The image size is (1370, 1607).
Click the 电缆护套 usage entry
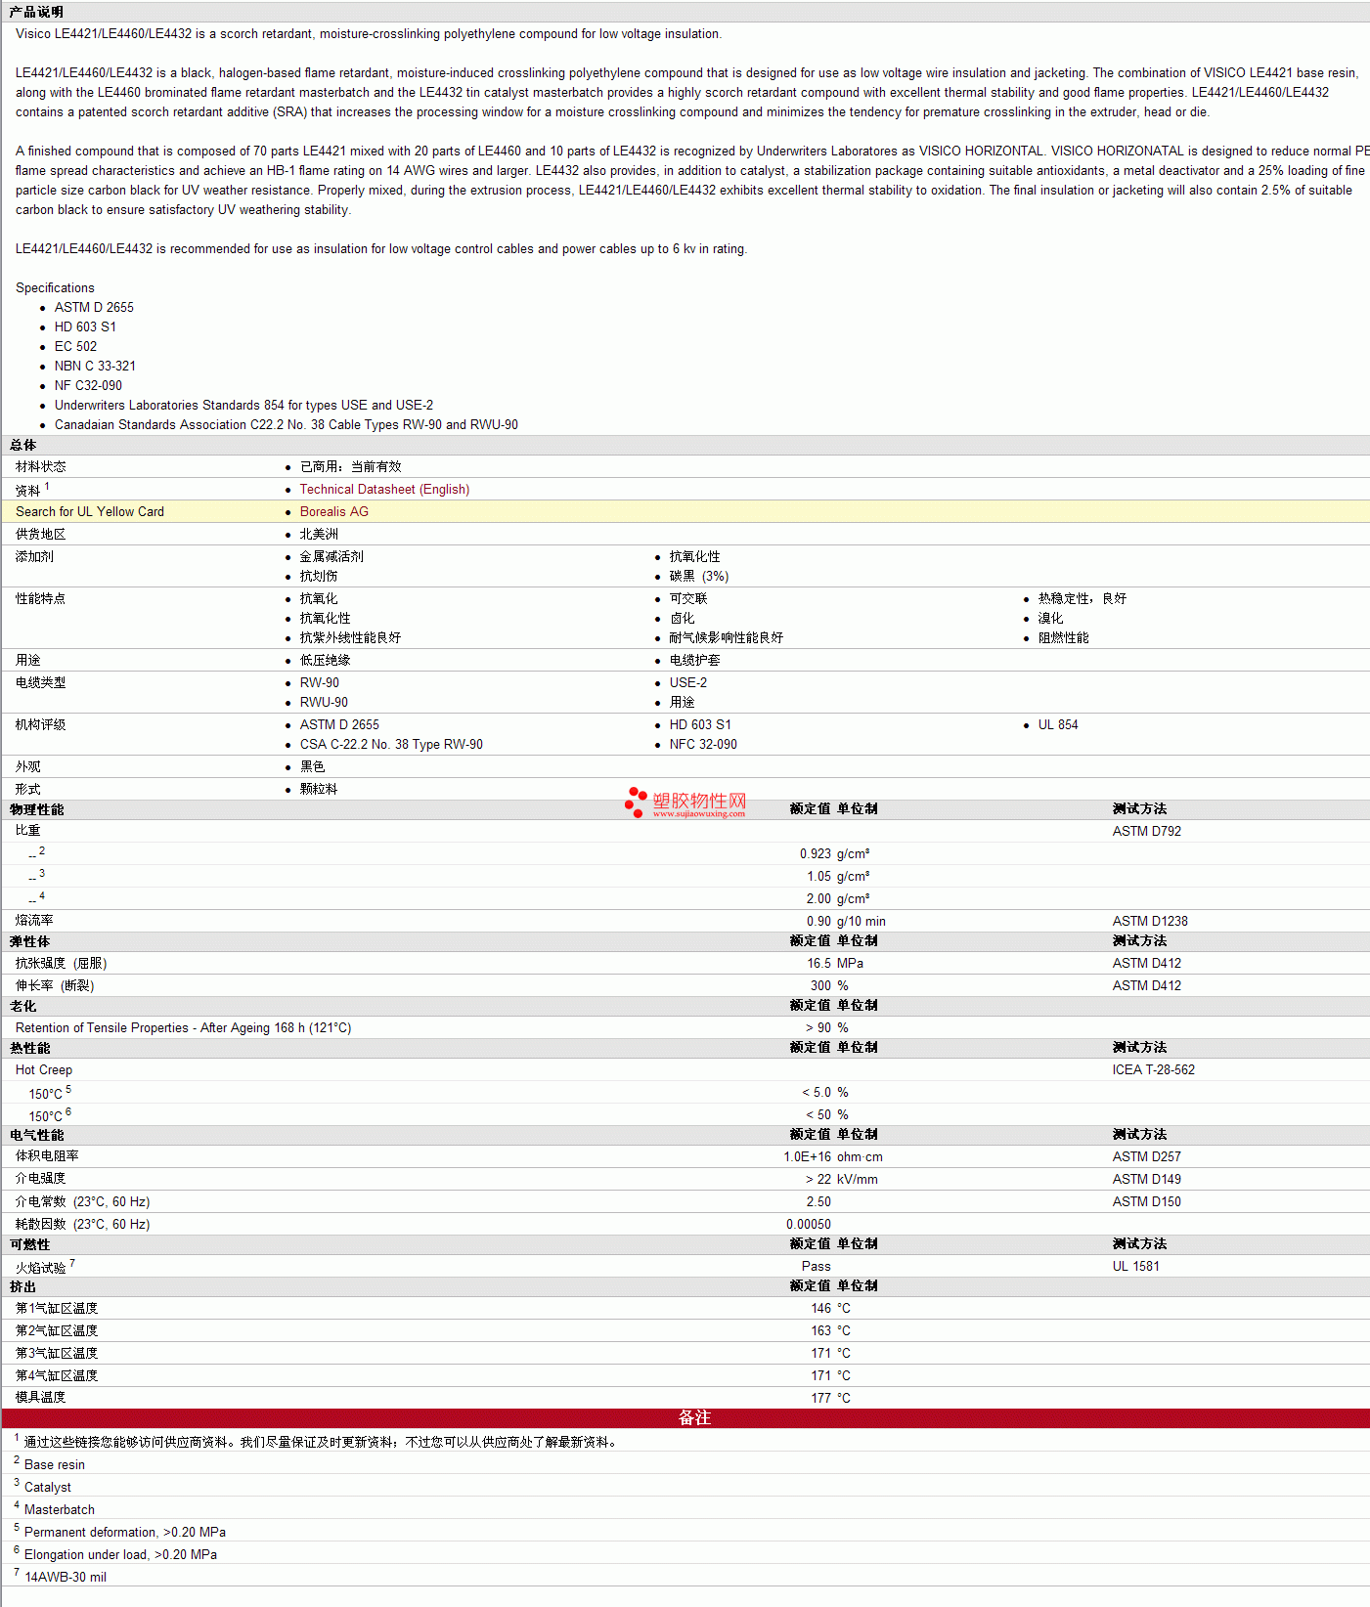[x=694, y=661]
